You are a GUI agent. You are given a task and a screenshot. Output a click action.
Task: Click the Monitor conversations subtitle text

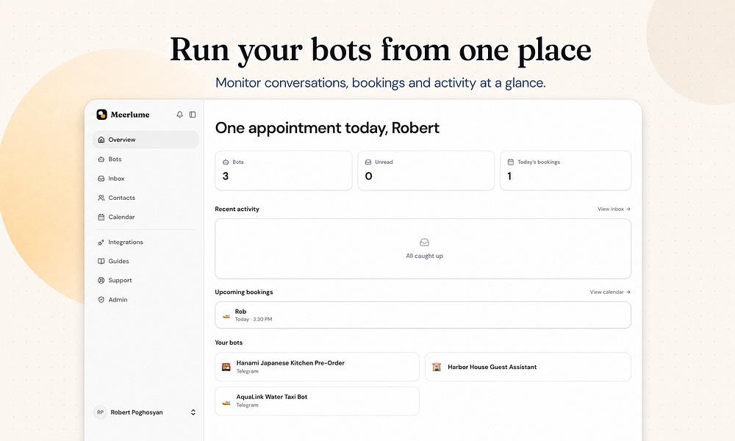(x=381, y=83)
